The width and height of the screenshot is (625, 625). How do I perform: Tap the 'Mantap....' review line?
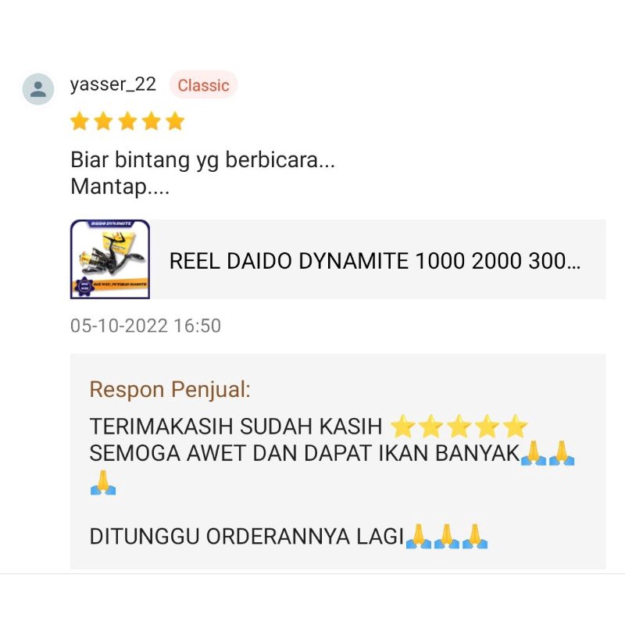120,187
